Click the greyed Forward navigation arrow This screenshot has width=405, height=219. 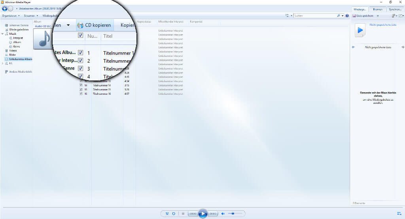tap(11, 9)
